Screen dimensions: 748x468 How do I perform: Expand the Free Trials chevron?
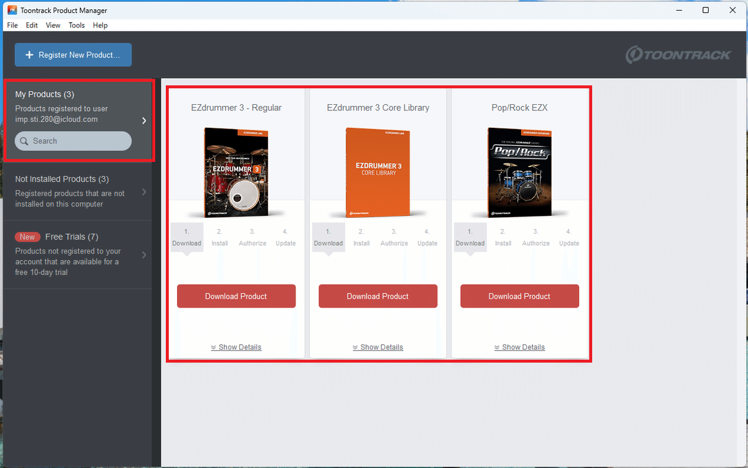pyautogui.click(x=144, y=255)
